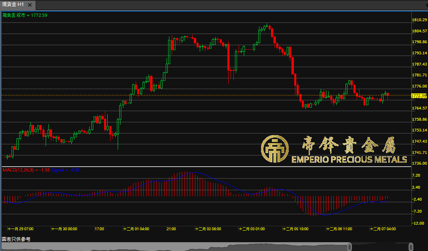Close the 現貨金 H1 chart tab
Screen dimensions: 428x251
coord(30,4)
